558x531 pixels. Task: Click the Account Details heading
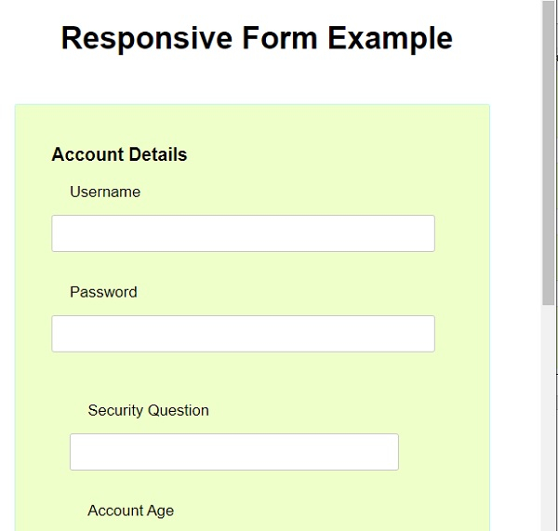119,154
